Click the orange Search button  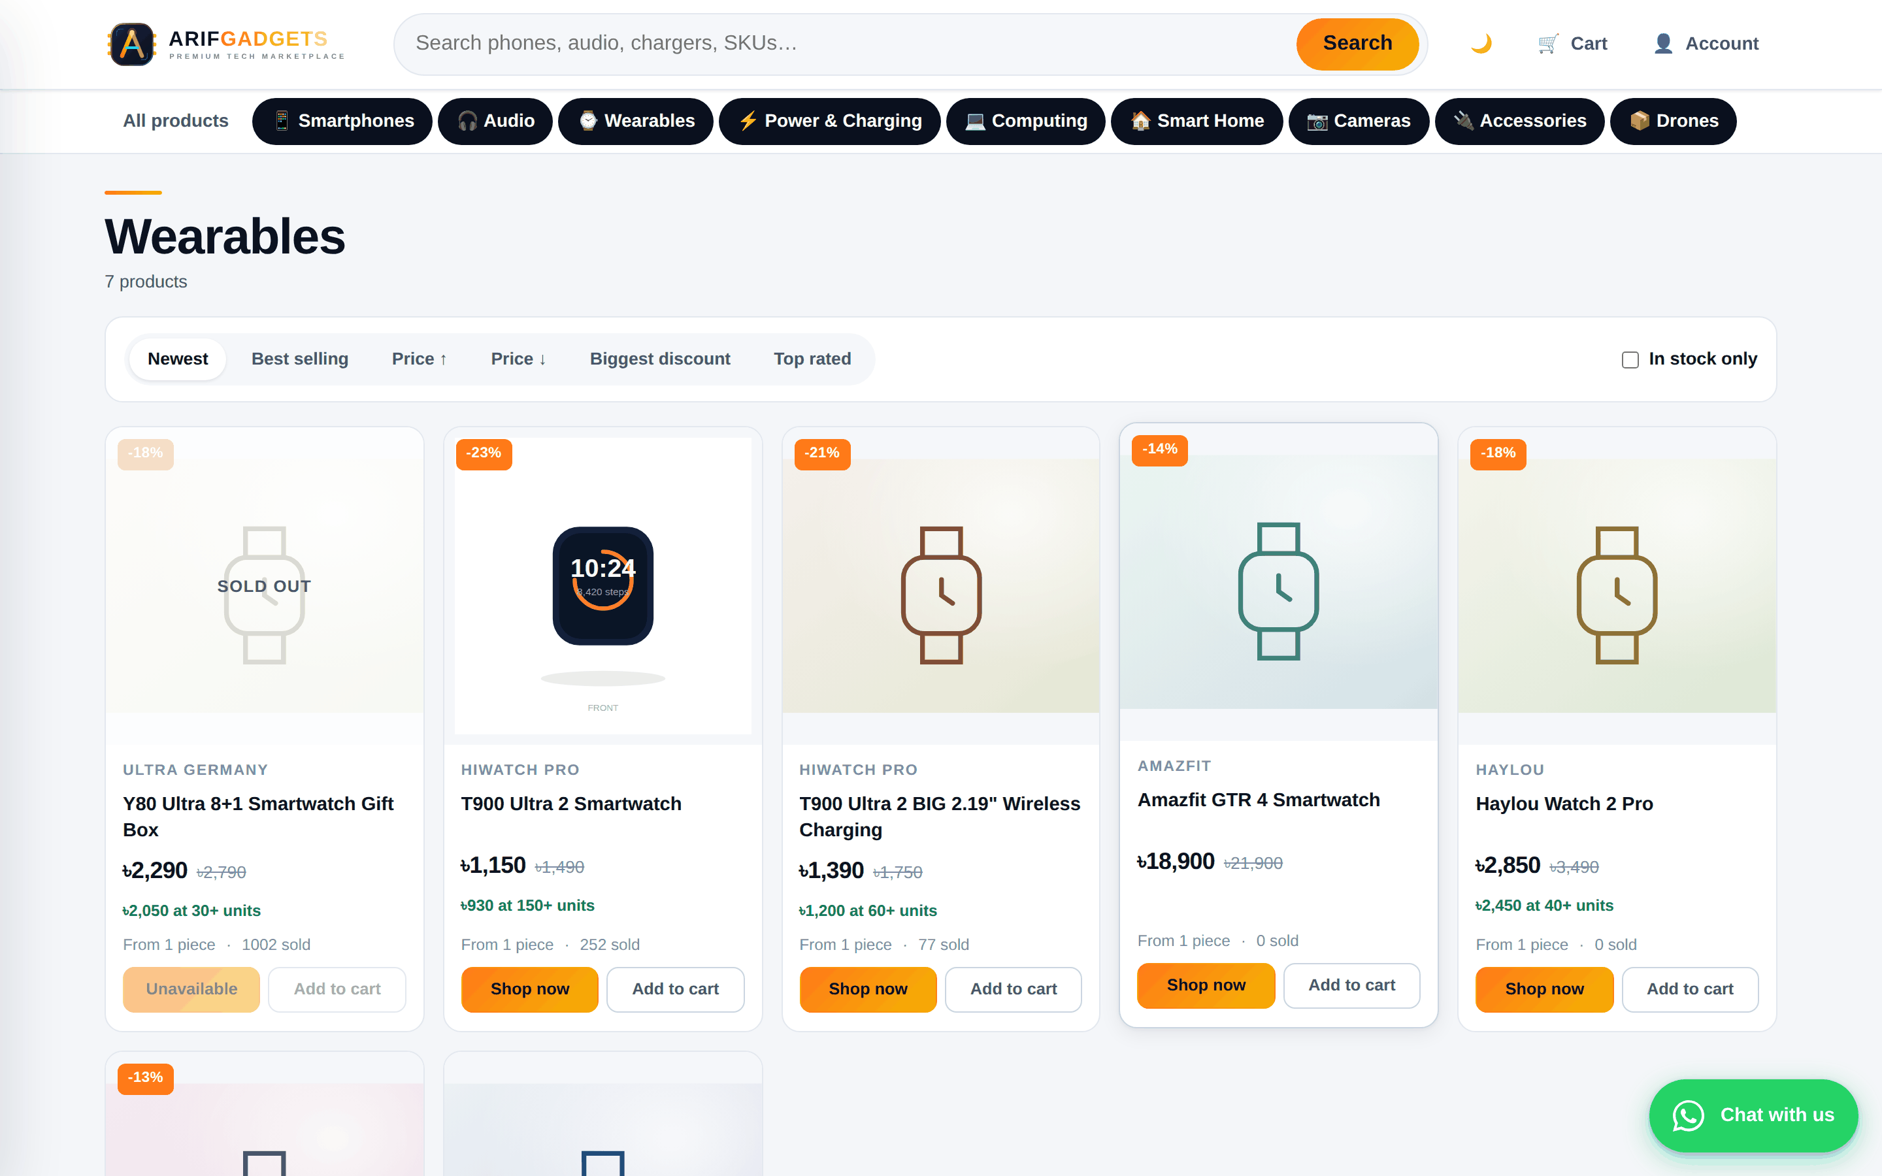1357,44
